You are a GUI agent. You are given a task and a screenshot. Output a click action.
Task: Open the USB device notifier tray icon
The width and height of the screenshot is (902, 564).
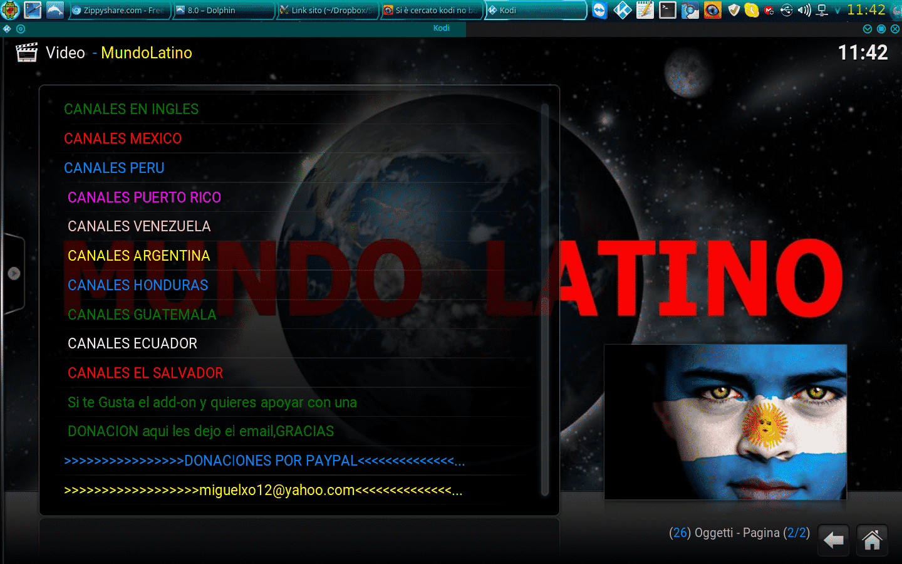click(787, 10)
